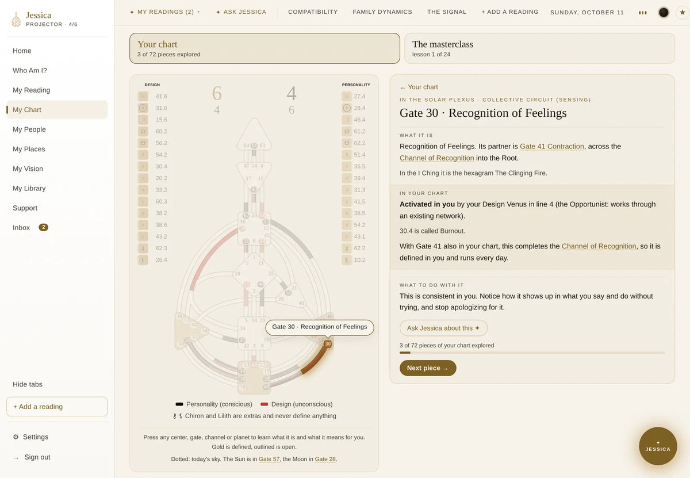
Task: Select the Personality Venus icon beside 35.5
Action: point(347,167)
